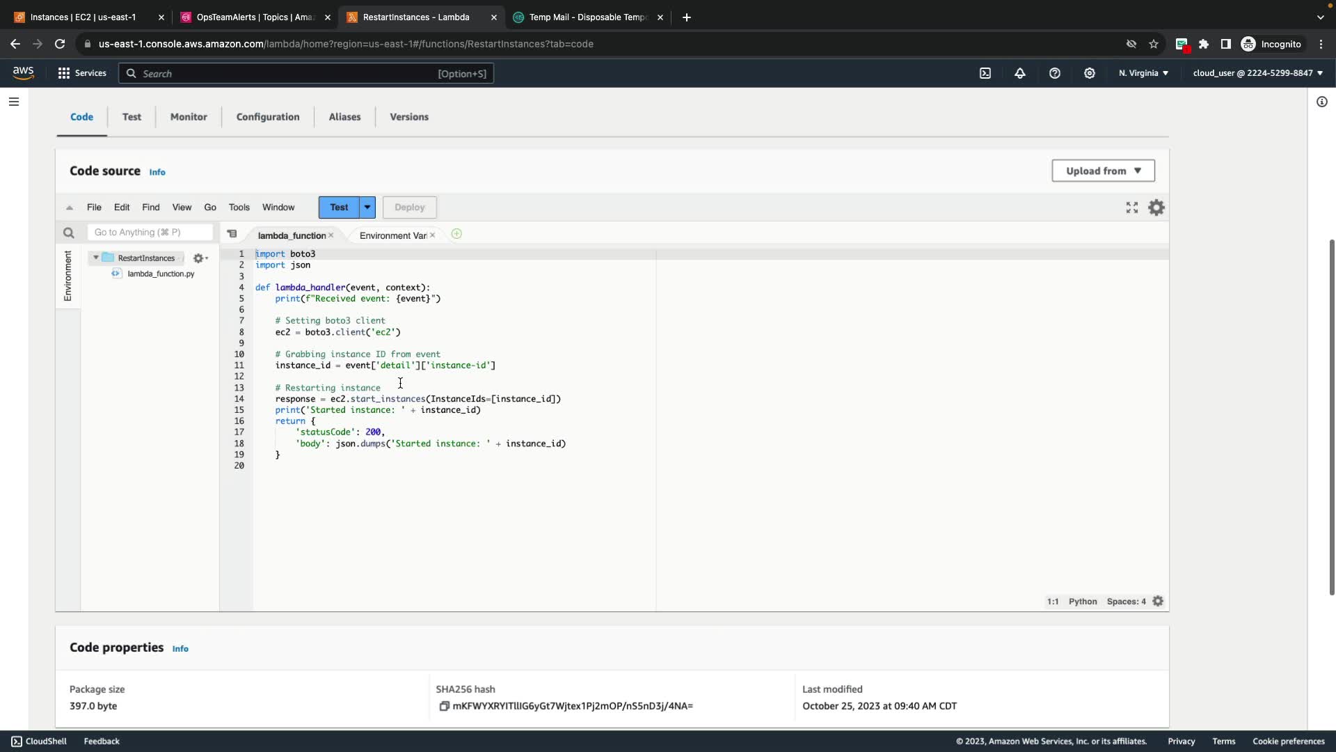Screen dimensions: 1336x752
Task: Click the Go to Anything field
Action: point(150,233)
